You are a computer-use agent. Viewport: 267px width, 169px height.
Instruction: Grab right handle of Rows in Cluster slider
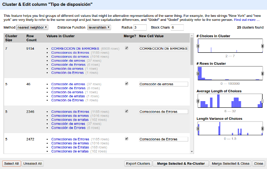click(263, 74)
